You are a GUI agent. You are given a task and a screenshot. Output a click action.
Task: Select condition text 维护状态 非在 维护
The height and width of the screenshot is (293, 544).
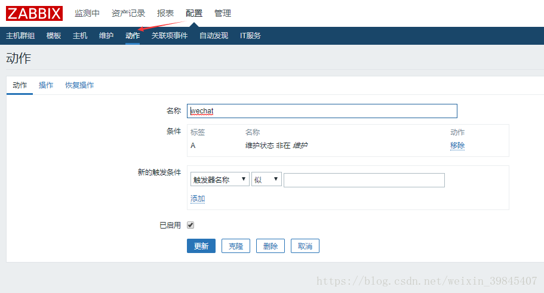[x=276, y=146]
